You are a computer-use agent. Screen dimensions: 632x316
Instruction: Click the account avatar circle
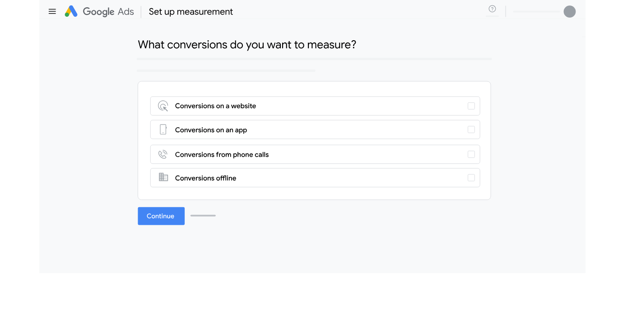coord(569,12)
